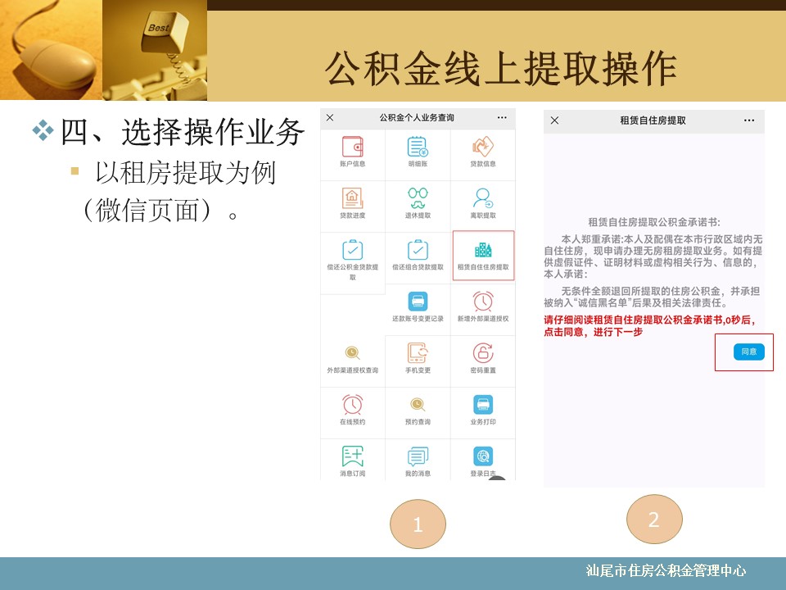Viewport: 786px width, 590px height.
Task: Open the three-dot menu on 公积金个人业务查询 page
Action: (502, 118)
